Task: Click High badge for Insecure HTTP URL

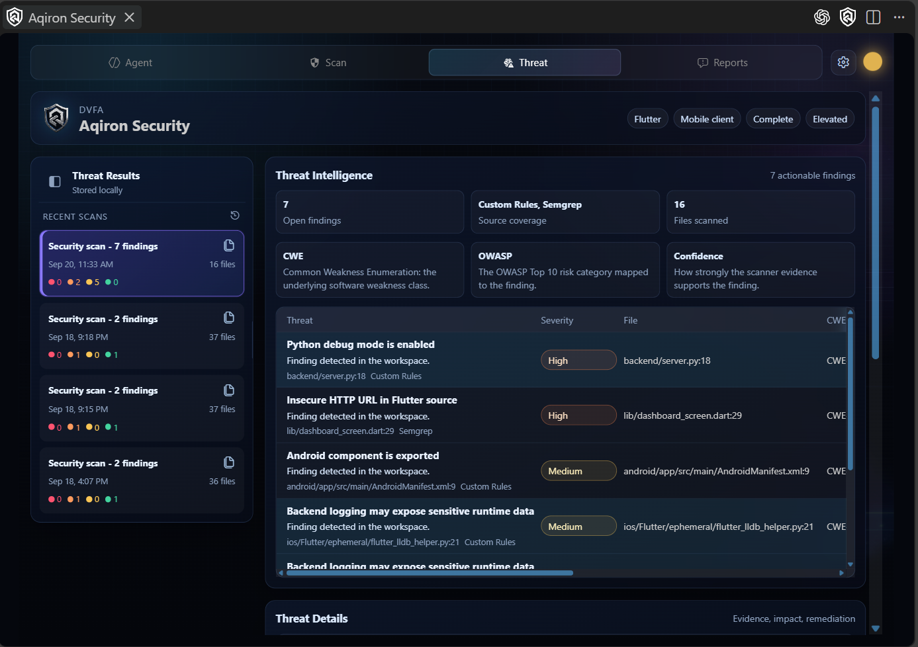Action: [x=578, y=415]
